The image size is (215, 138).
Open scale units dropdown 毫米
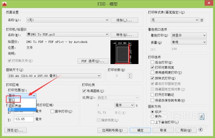[124, 105]
